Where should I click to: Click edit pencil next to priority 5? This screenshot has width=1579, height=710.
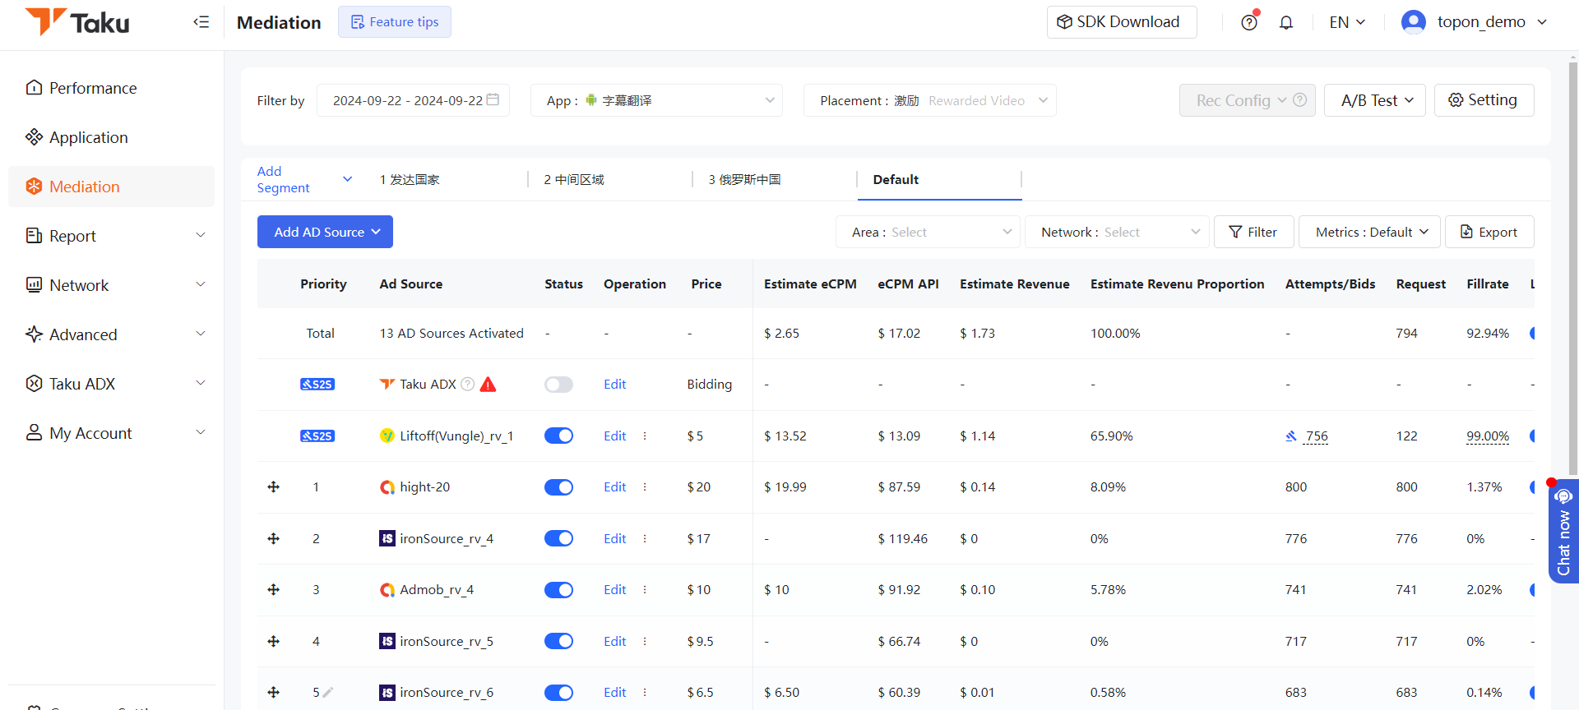327,692
